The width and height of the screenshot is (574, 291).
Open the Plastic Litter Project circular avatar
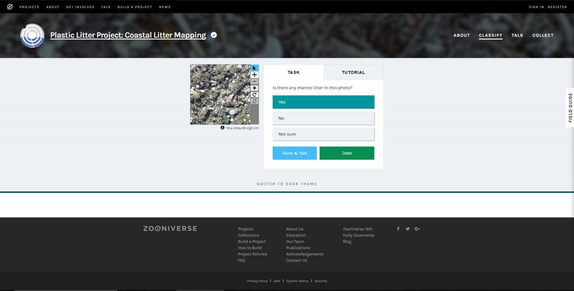point(32,35)
